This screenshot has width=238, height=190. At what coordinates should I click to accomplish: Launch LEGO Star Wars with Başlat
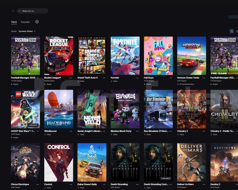tap(15, 138)
